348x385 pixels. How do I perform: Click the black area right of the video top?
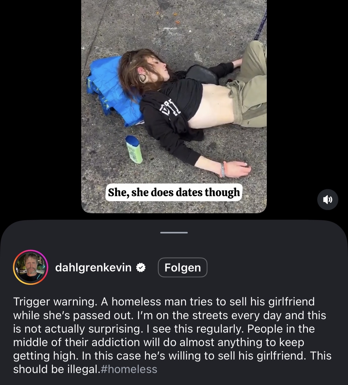pos(307,81)
